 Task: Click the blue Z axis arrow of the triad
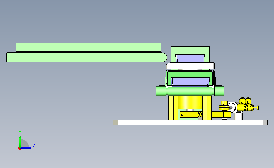pos(26,148)
